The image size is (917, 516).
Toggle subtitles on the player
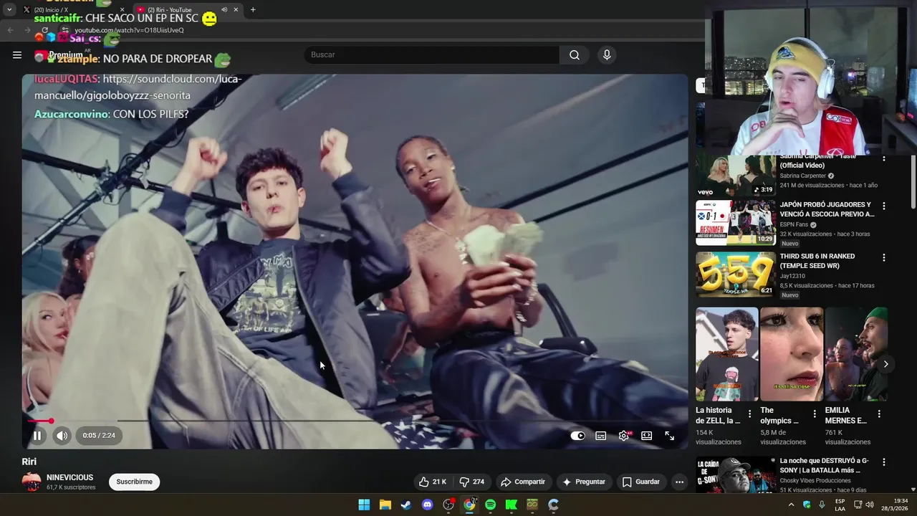[x=601, y=435]
